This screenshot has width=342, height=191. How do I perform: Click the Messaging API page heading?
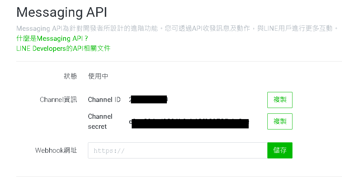coord(62,13)
